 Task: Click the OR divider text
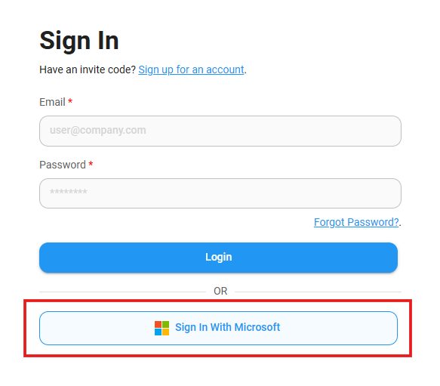220,291
